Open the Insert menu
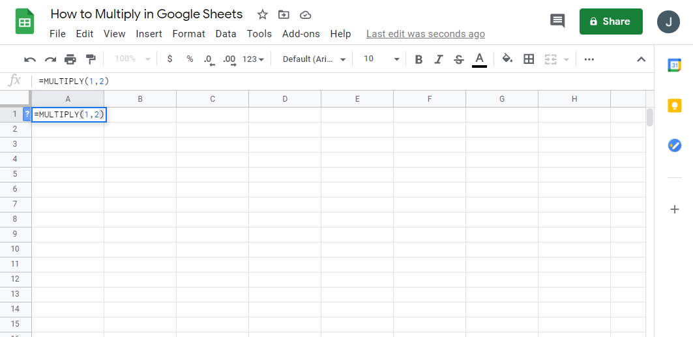Image resolution: width=693 pixels, height=337 pixels. tap(149, 34)
